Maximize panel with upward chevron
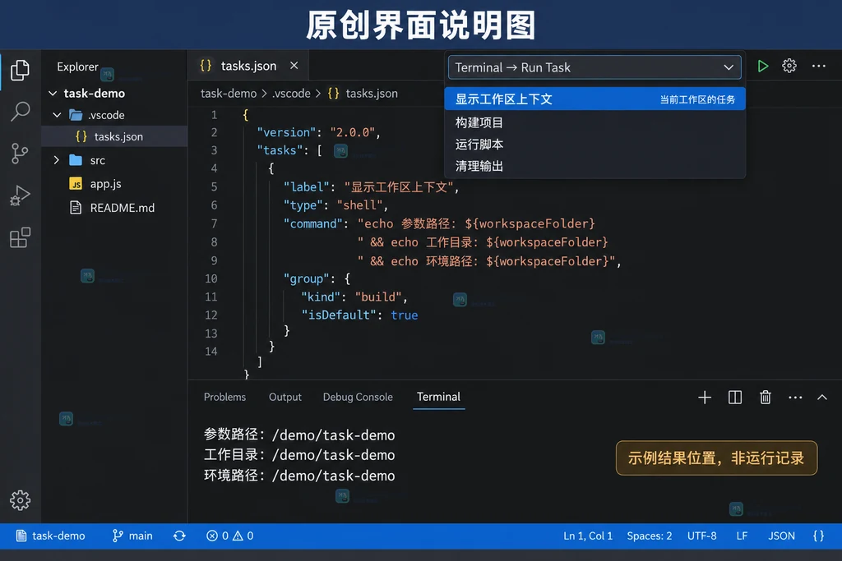 pos(822,398)
